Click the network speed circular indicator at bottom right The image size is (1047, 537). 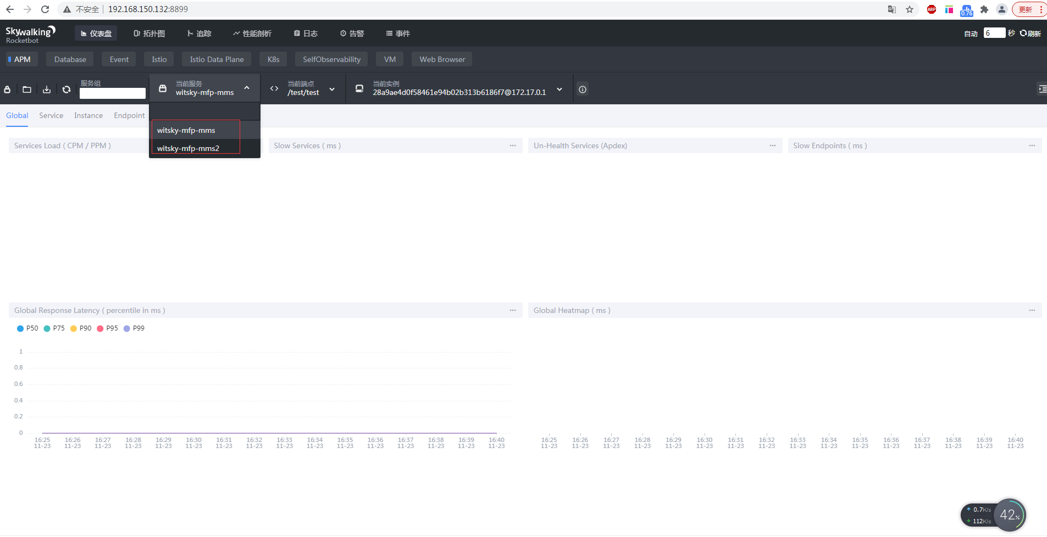click(1009, 514)
